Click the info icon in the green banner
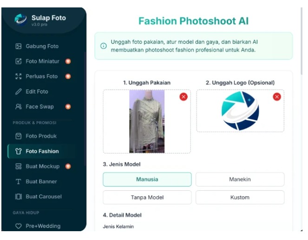 tap(104, 46)
